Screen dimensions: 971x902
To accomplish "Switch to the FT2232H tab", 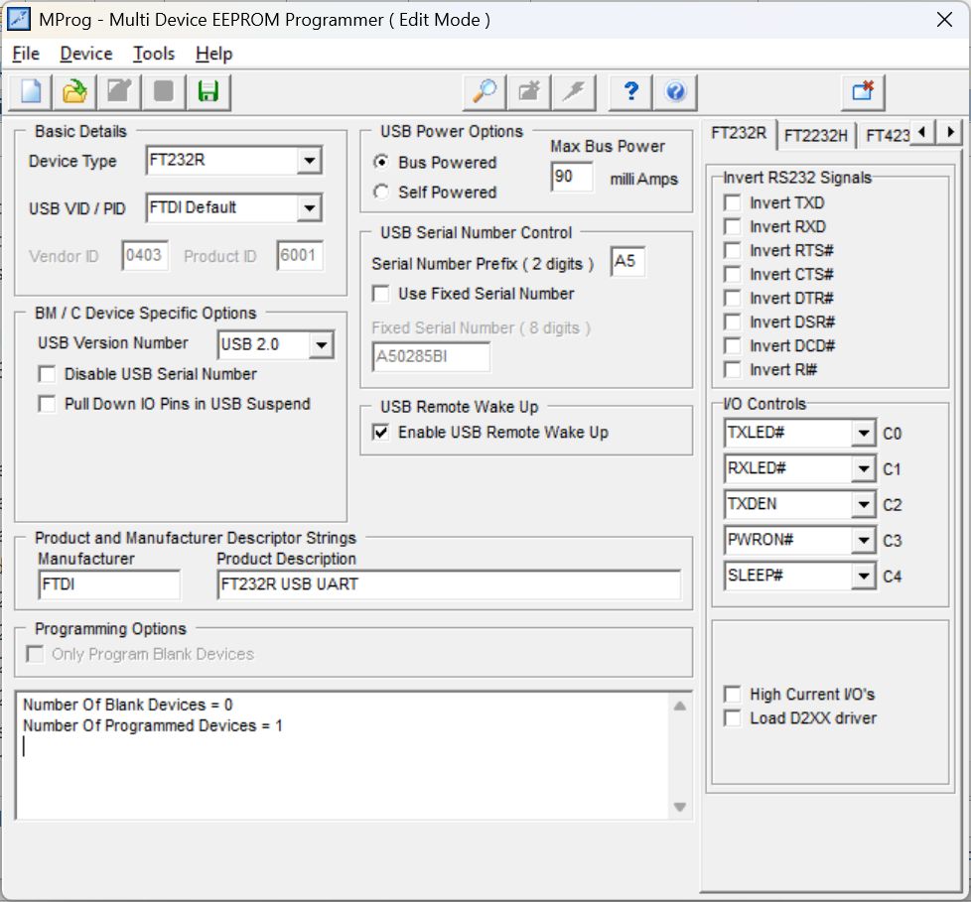I will 815,135.
